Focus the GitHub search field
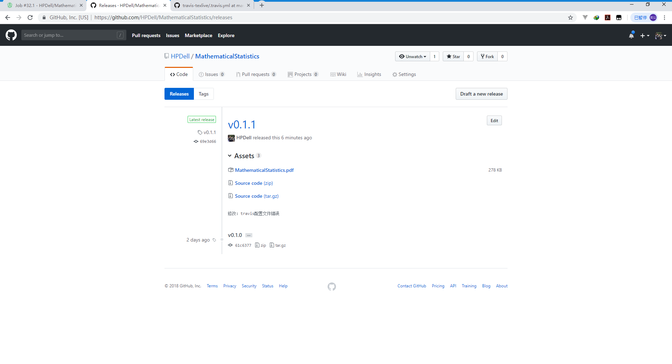This screenshot has width=672, height=364. (x=70, y=35)
